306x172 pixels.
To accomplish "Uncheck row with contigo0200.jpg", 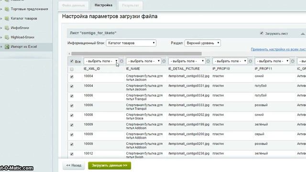I will (72, 135).
